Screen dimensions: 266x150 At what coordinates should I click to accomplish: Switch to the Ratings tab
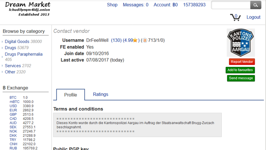click(x=101, y=94)
